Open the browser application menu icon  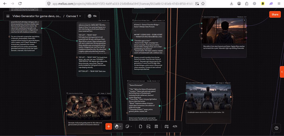[279, 3]
